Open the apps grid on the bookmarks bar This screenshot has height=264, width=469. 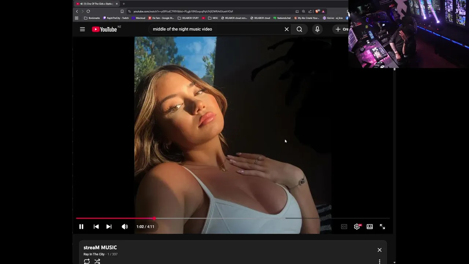pos(77,18)
